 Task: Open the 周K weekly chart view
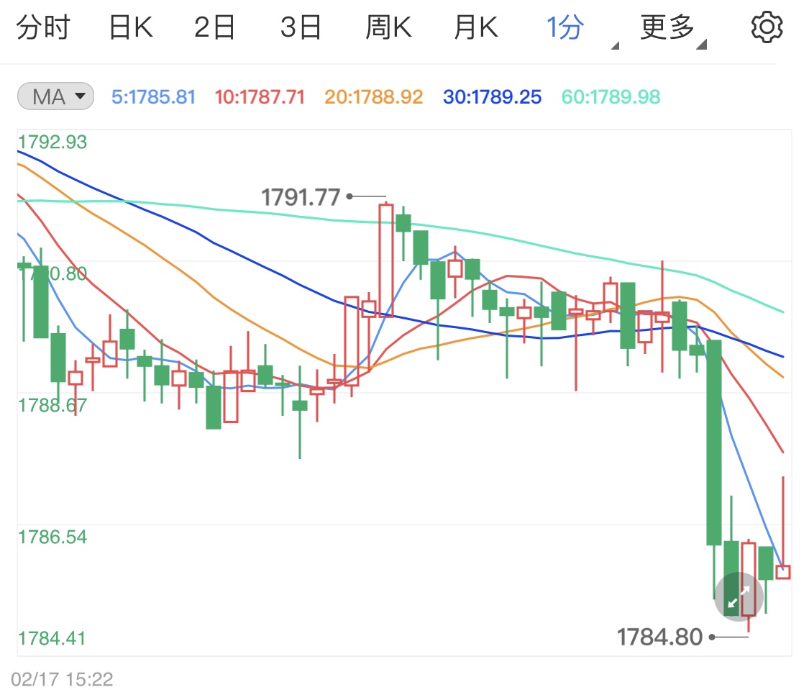point(388,26)
